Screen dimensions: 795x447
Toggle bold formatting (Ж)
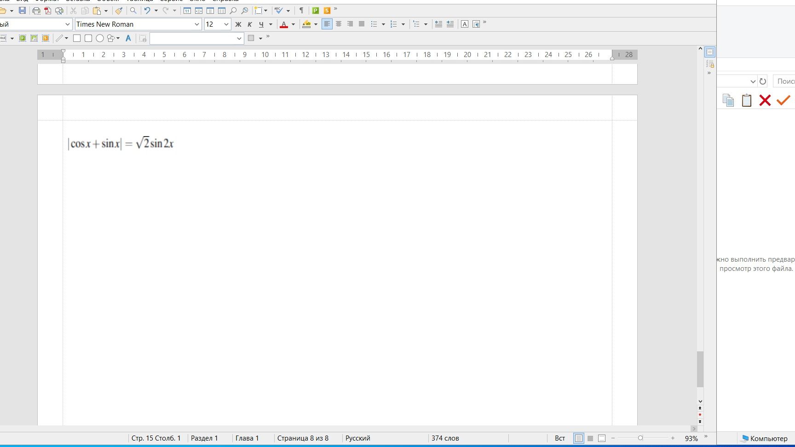pyautogui.click(x=238, y=24)
